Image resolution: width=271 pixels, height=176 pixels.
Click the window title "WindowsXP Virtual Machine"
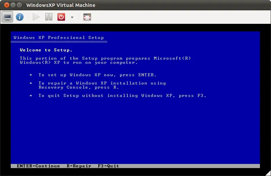(x=61, y=5)
